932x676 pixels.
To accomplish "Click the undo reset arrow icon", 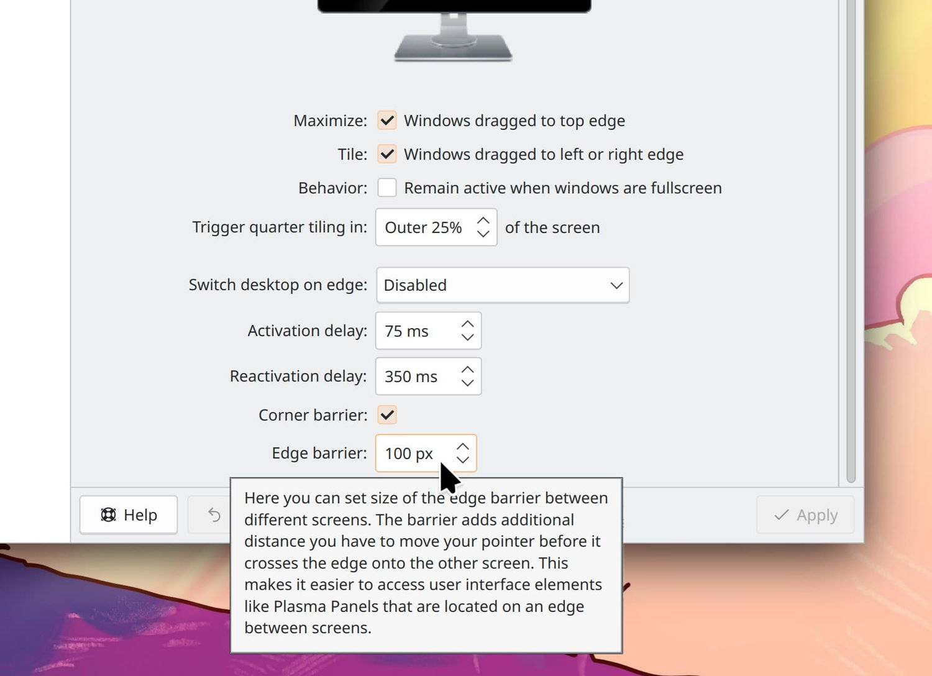I will point(214,514).
